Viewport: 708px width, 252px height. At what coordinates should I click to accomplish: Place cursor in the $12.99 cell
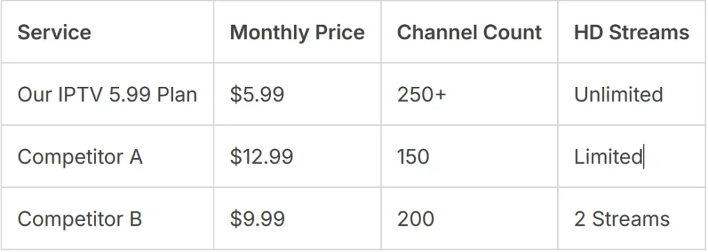(297, 157)
